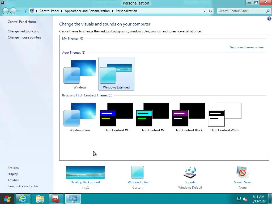Viewport: 272px width, 204px height.
Task: Apply the High Contrast White theme
Action: pos(225,117)
